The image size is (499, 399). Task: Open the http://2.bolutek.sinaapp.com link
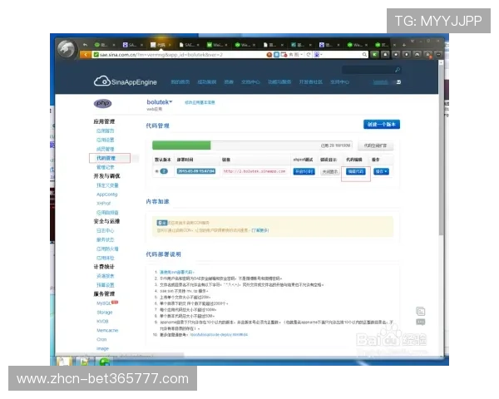[x=254, y=171]
